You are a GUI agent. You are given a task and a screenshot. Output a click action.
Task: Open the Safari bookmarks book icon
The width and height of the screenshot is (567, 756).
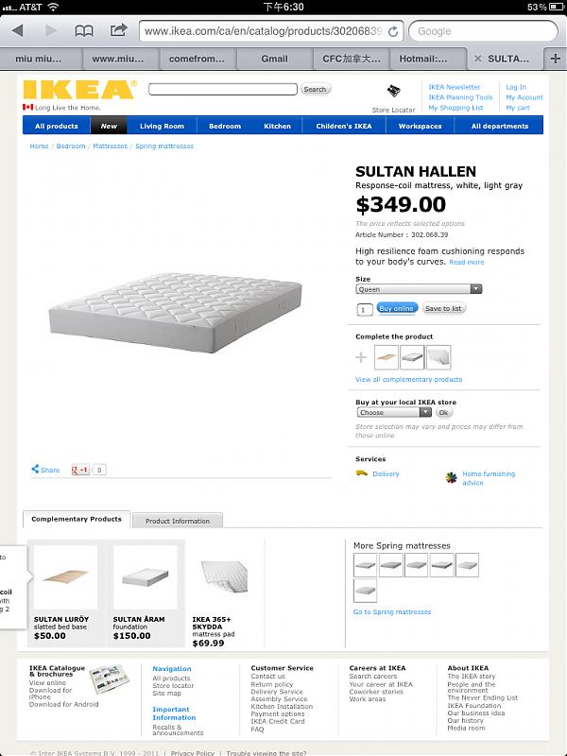pos(84,31)
